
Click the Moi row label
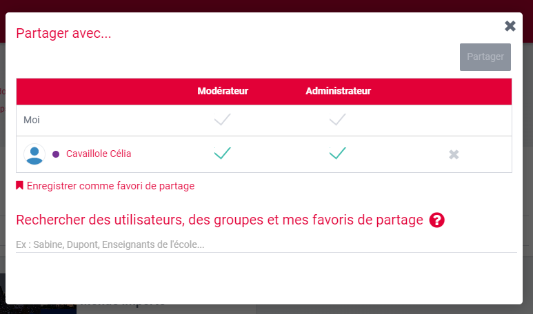tap(32, 121)
